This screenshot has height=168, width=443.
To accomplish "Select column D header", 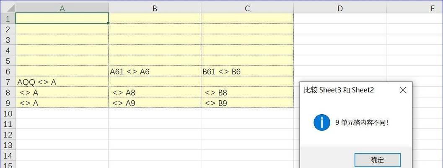I will (340, 8).
